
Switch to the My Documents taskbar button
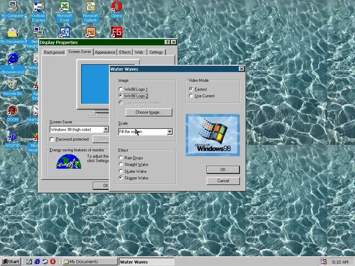[90, 262]
